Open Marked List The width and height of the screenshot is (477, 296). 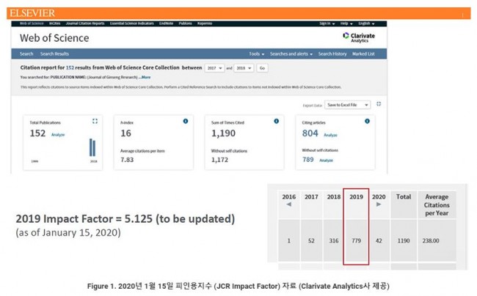[x=363, y=53]
